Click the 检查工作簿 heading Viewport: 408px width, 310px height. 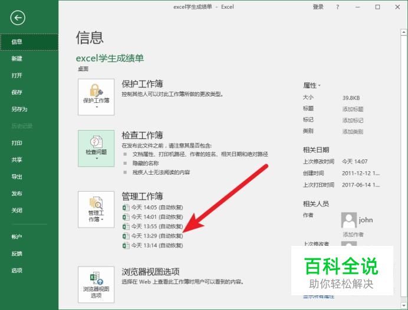tap(142, 135)
